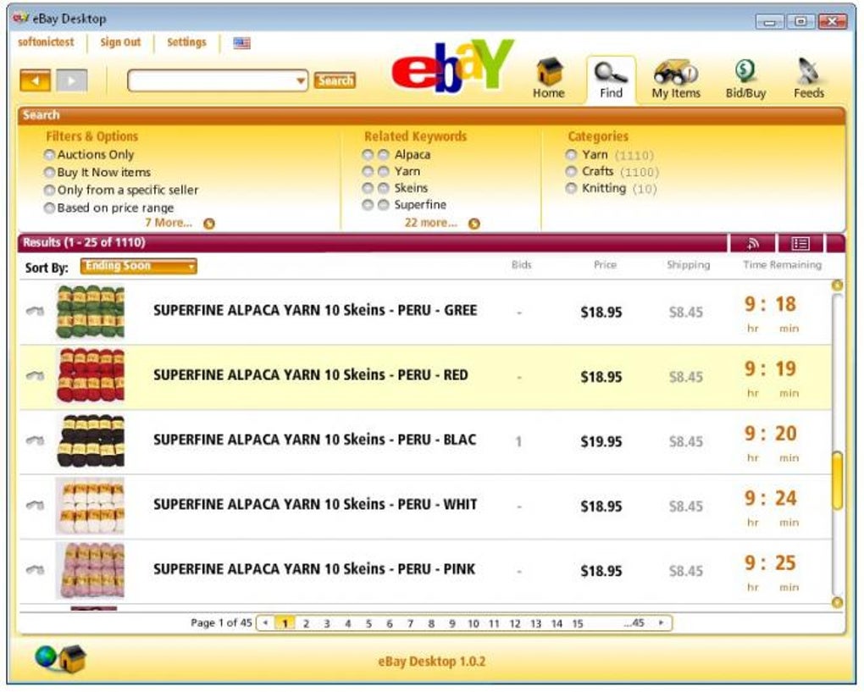Click the globe and house icon at bottom

tap(60, 658)
